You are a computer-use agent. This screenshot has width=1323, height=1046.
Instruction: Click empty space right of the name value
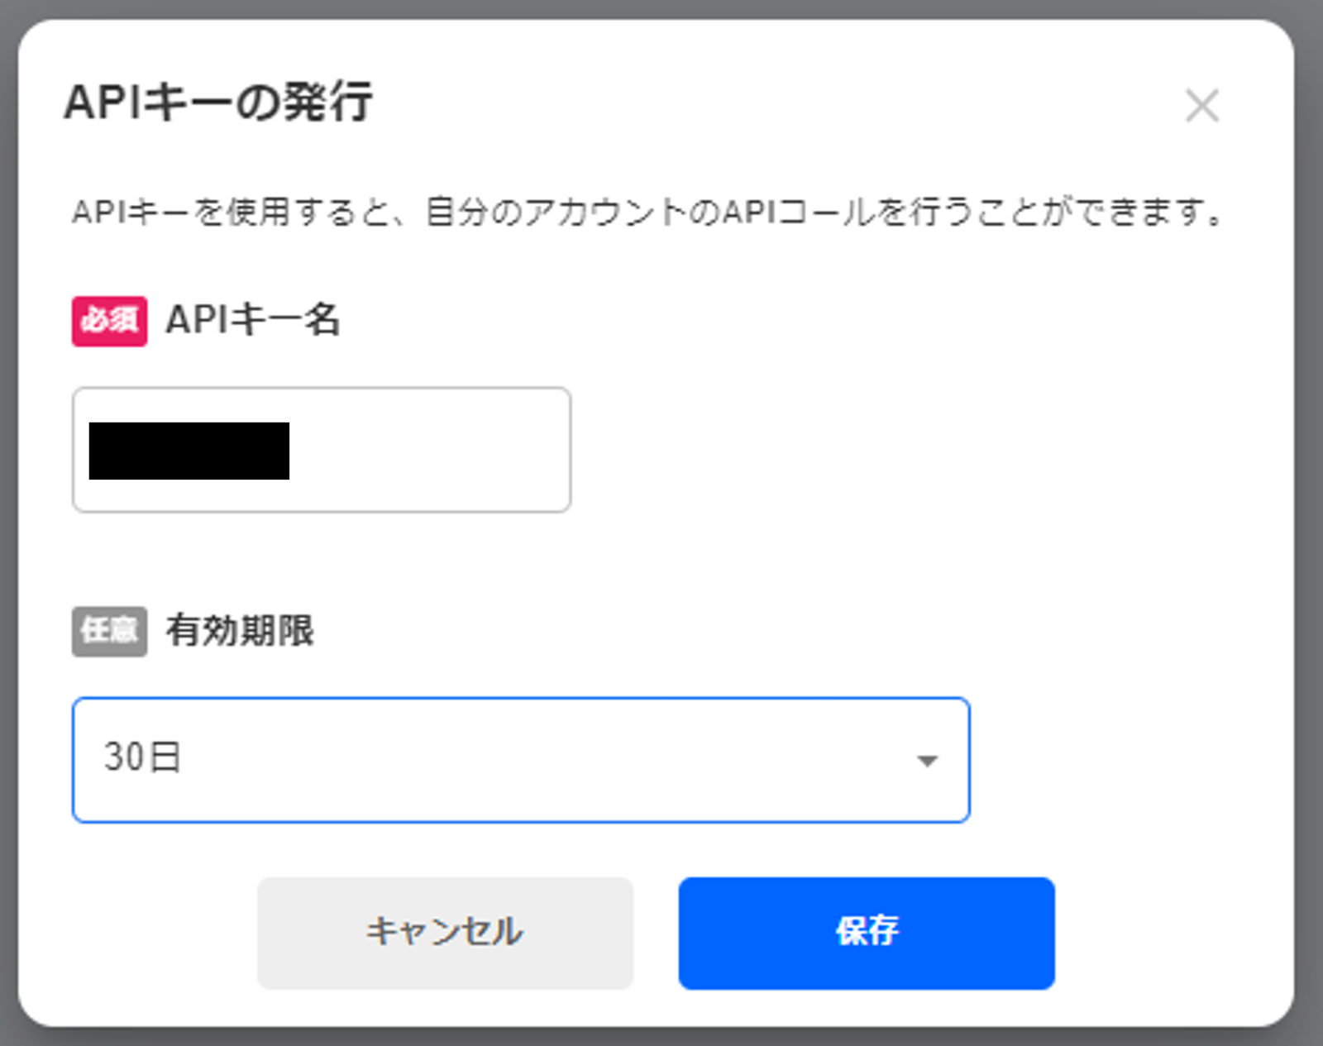430,451
